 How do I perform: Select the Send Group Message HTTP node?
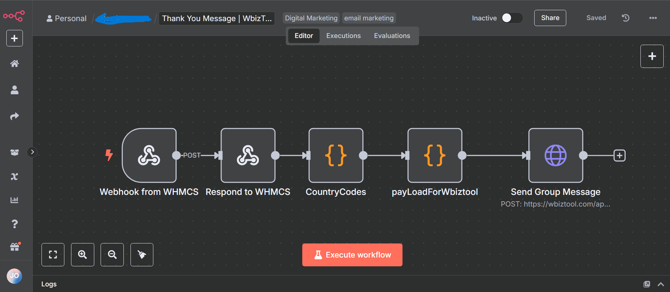click(556, 155)
